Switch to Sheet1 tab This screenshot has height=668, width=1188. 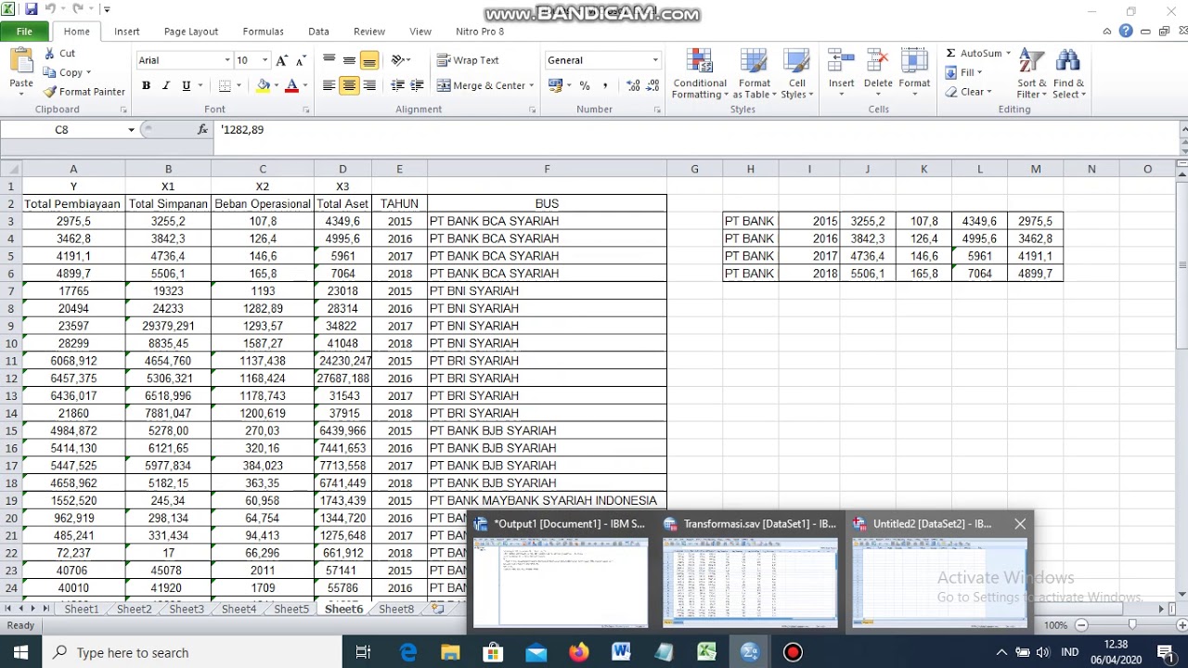click(x=81, y=610)
